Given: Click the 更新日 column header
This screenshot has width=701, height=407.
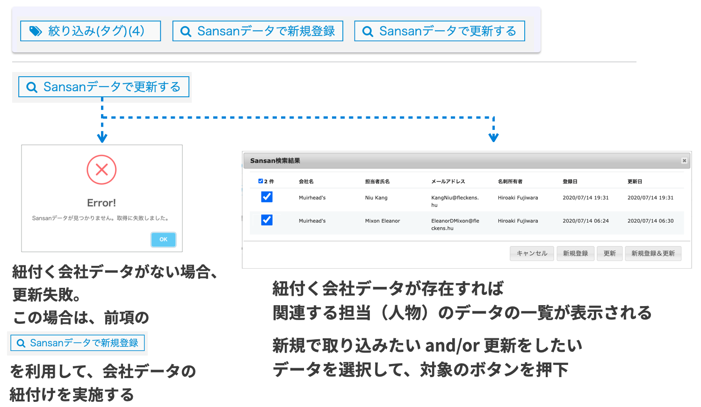Looking at the screenshot, I should (x=635, y=181).
